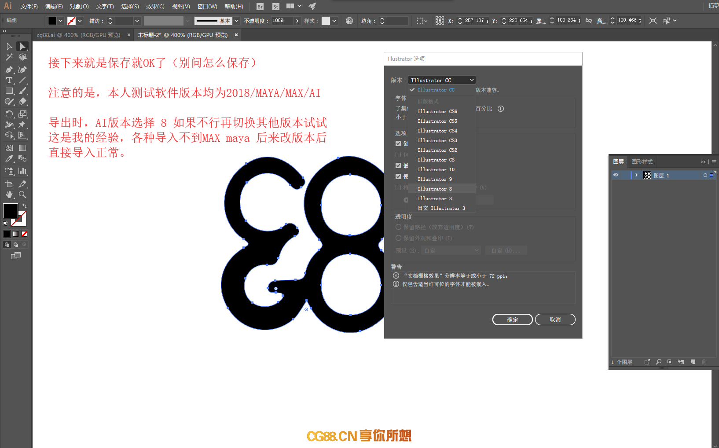The height and width of the screenshot is (448, 719).
Task: Select the Curvature tool
Action: pyautogui.click(x=22, y=70)
